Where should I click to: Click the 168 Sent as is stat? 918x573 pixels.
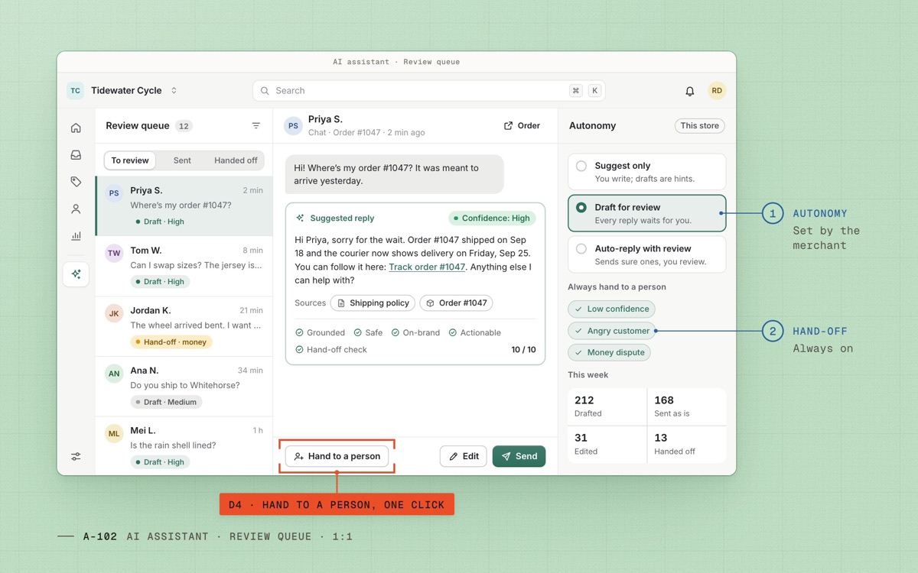click(x=687, y=406)
